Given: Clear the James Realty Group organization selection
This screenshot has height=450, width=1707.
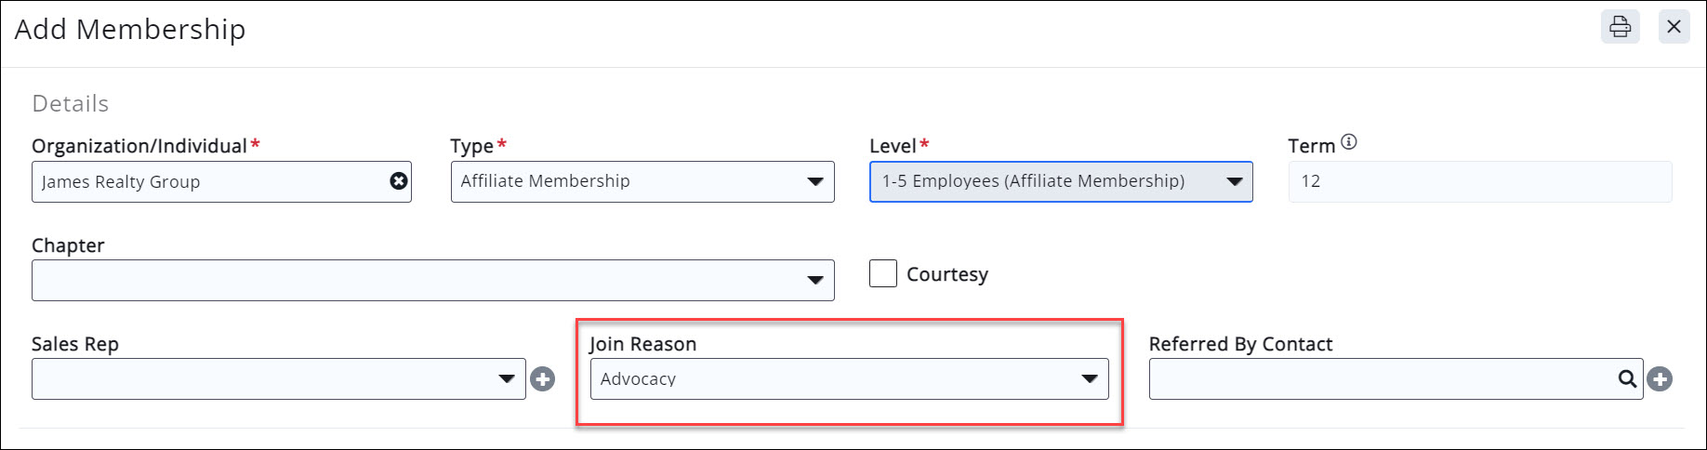Looking at the screenshot, I should (399, 181).
